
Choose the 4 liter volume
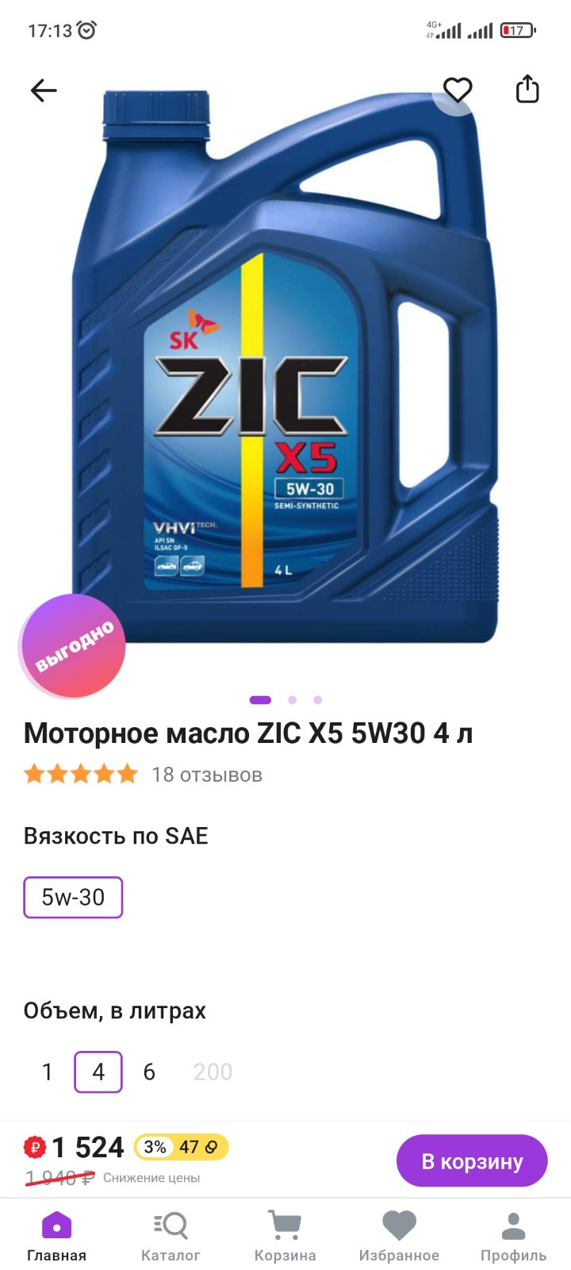click(x=98, y=1072)
